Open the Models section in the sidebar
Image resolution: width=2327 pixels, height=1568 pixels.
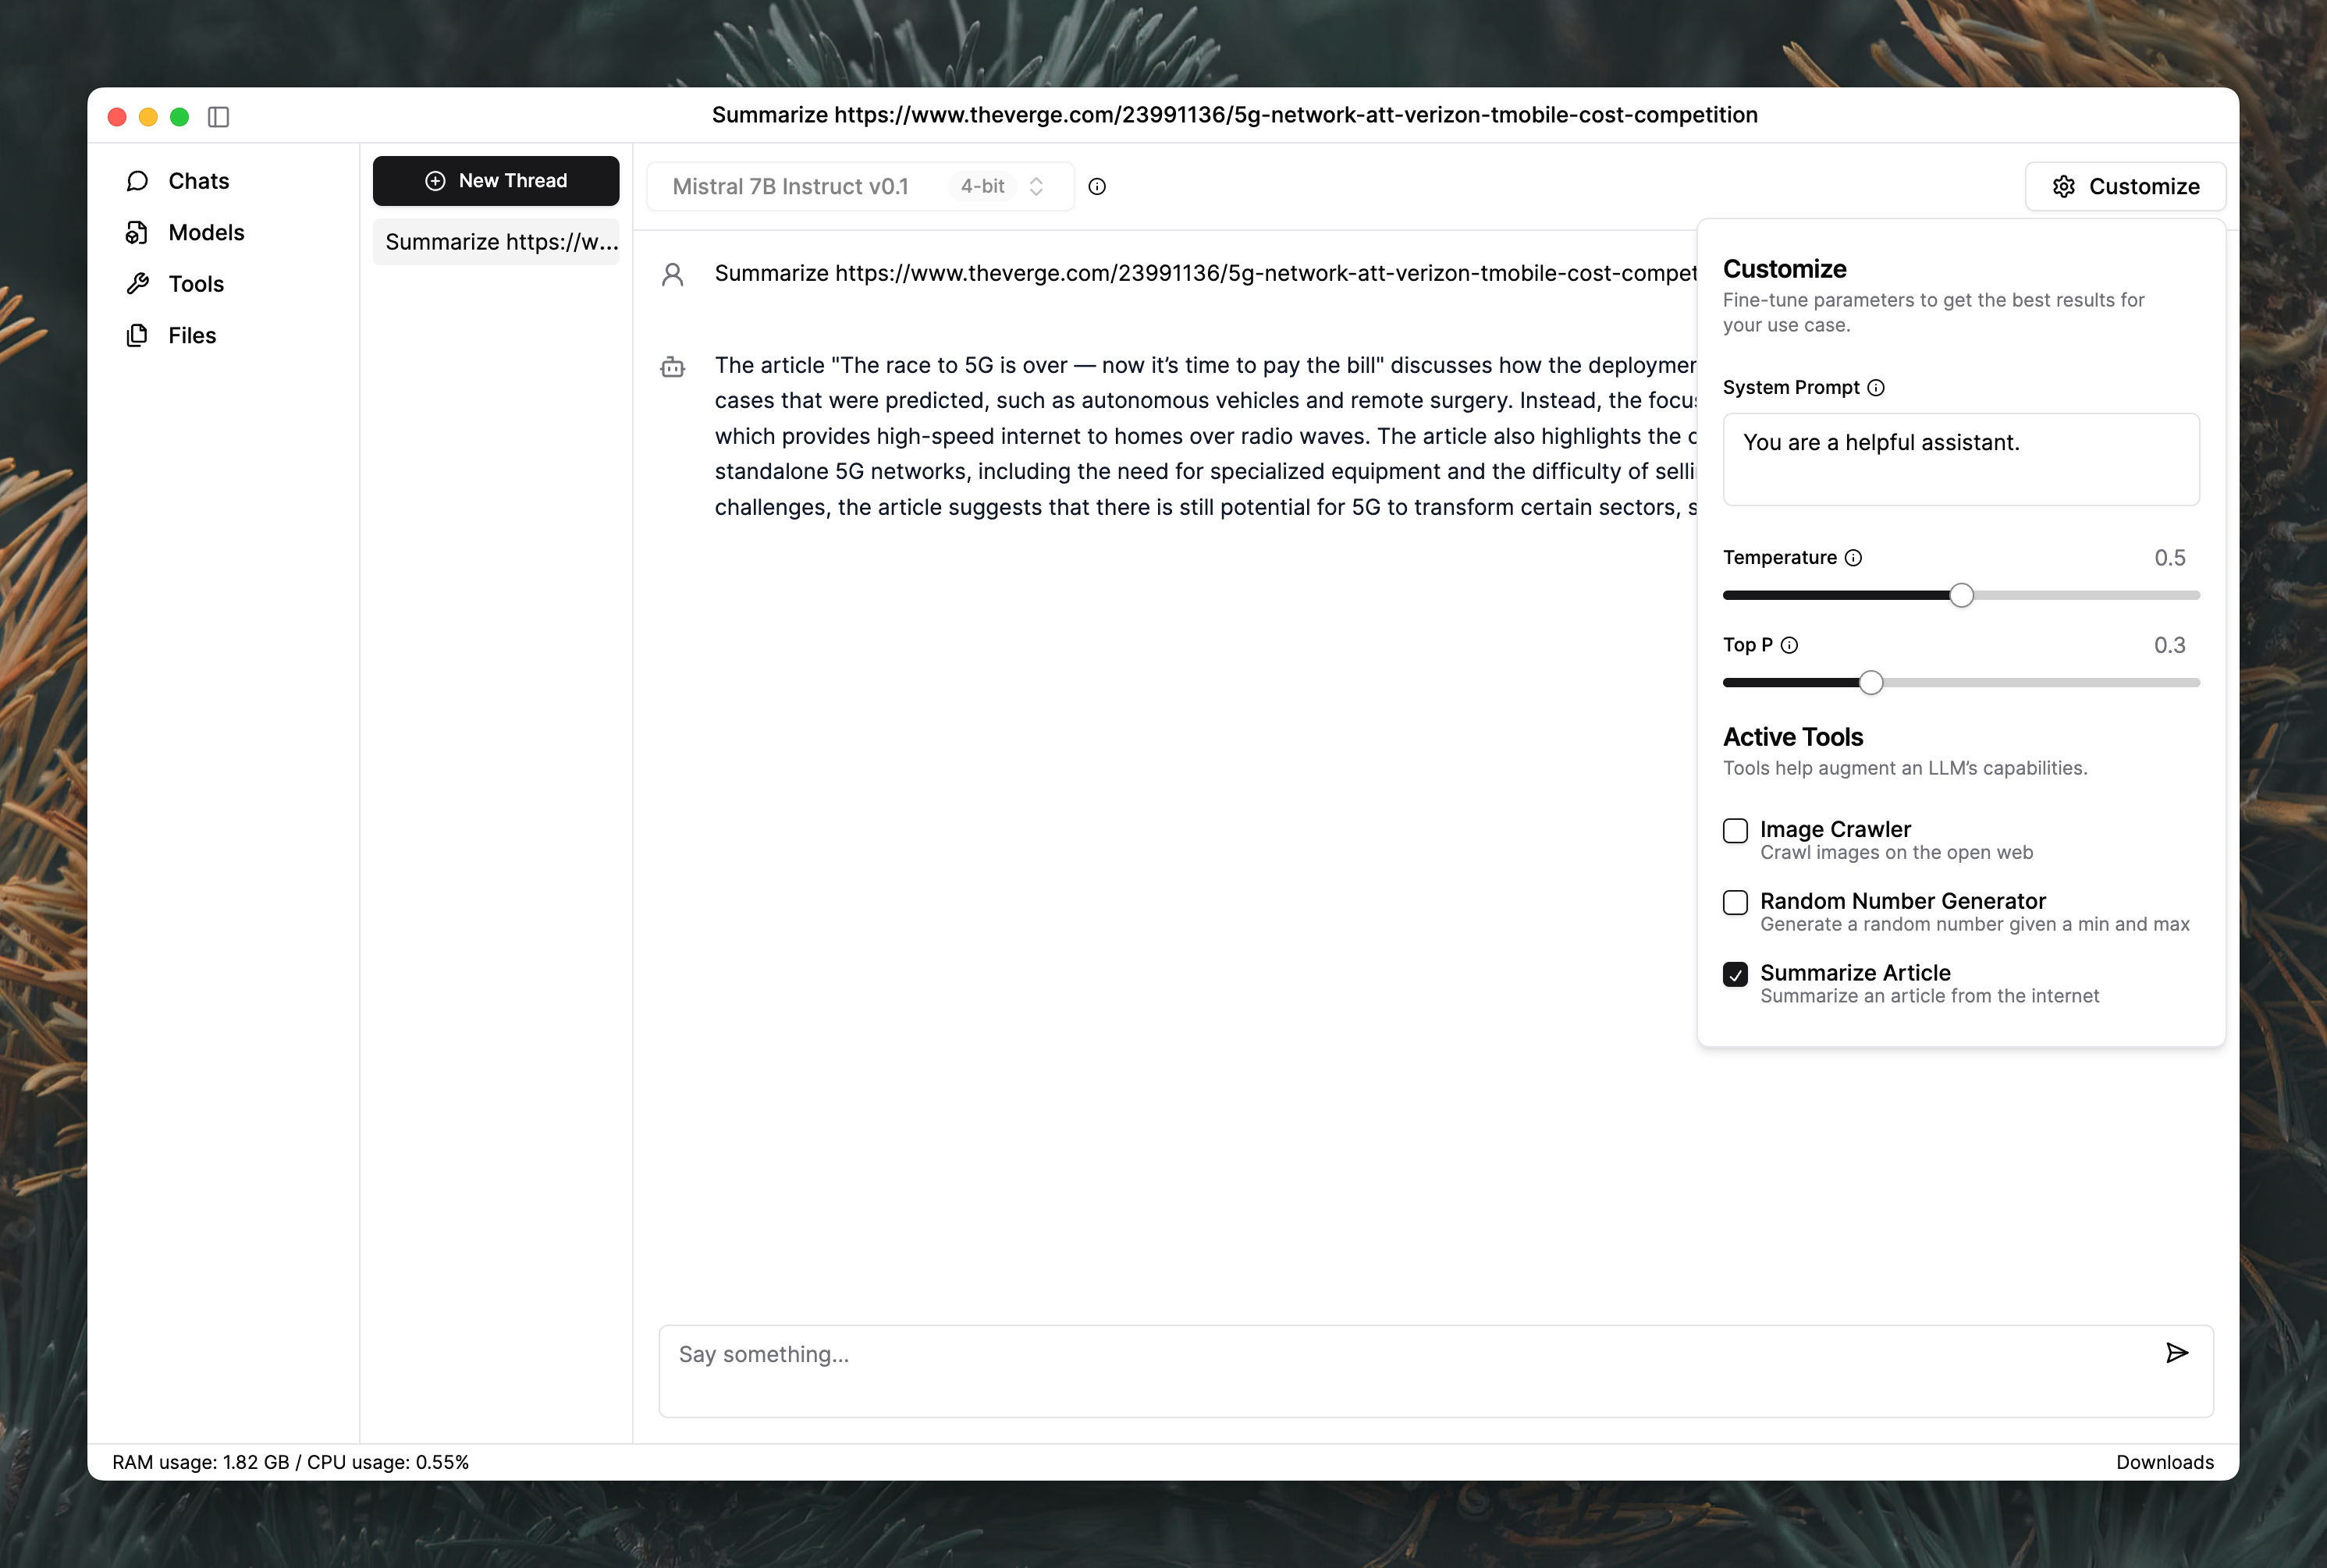point(205,233)
